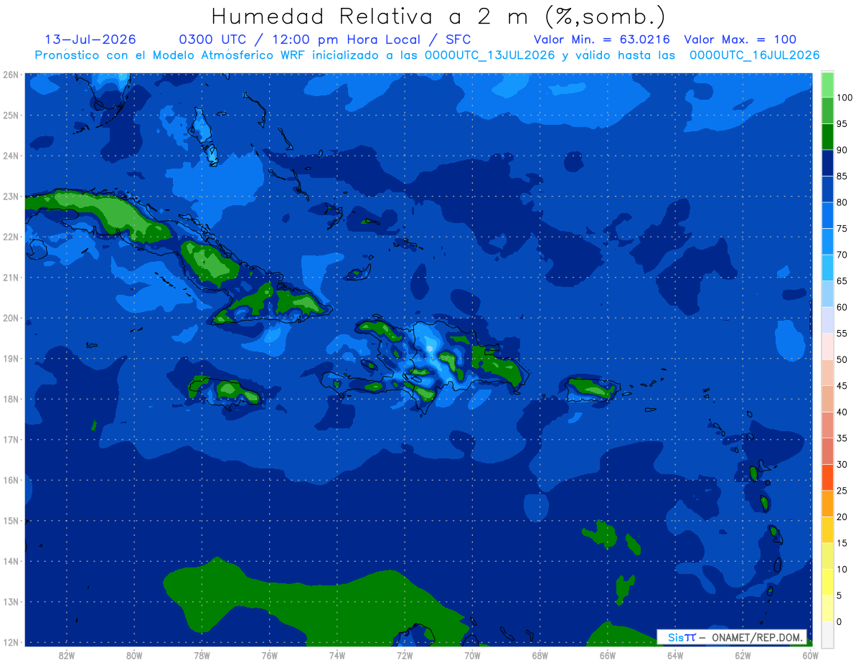This screenshot has height=665, width=861.
Task: Click the longitude label '66W'
Action: (607, 656)
